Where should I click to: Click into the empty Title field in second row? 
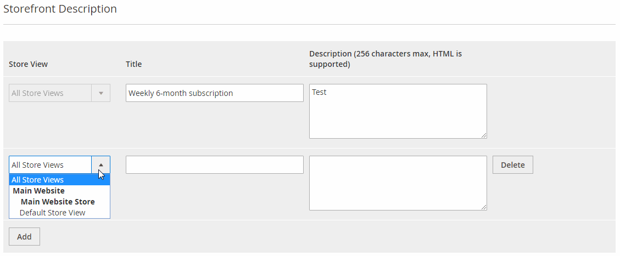(214, 165)
